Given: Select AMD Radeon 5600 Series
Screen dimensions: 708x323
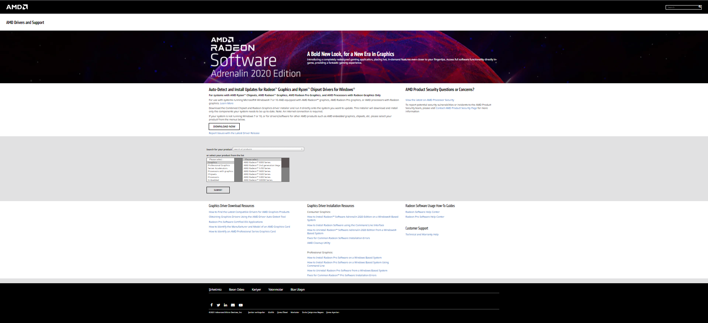Looking at the screenshot, I should [x=262, y=171].
